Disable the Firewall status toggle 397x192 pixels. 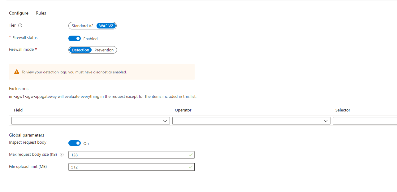coord(74,38)
